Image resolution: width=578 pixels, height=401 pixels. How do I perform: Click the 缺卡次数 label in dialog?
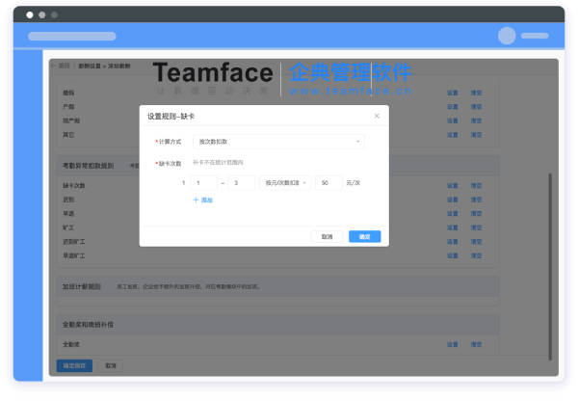pos(170,164)
